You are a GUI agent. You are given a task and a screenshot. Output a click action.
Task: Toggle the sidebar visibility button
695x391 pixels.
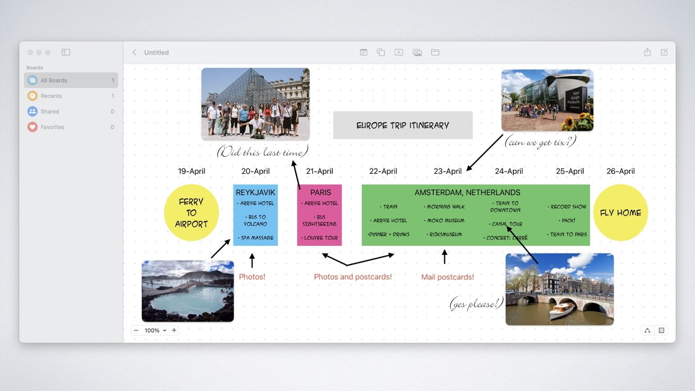pos(66,52)
